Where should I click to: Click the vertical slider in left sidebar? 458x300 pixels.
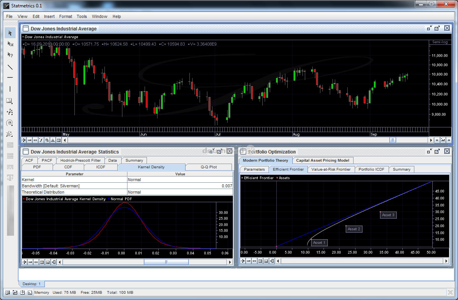[11, 210]
